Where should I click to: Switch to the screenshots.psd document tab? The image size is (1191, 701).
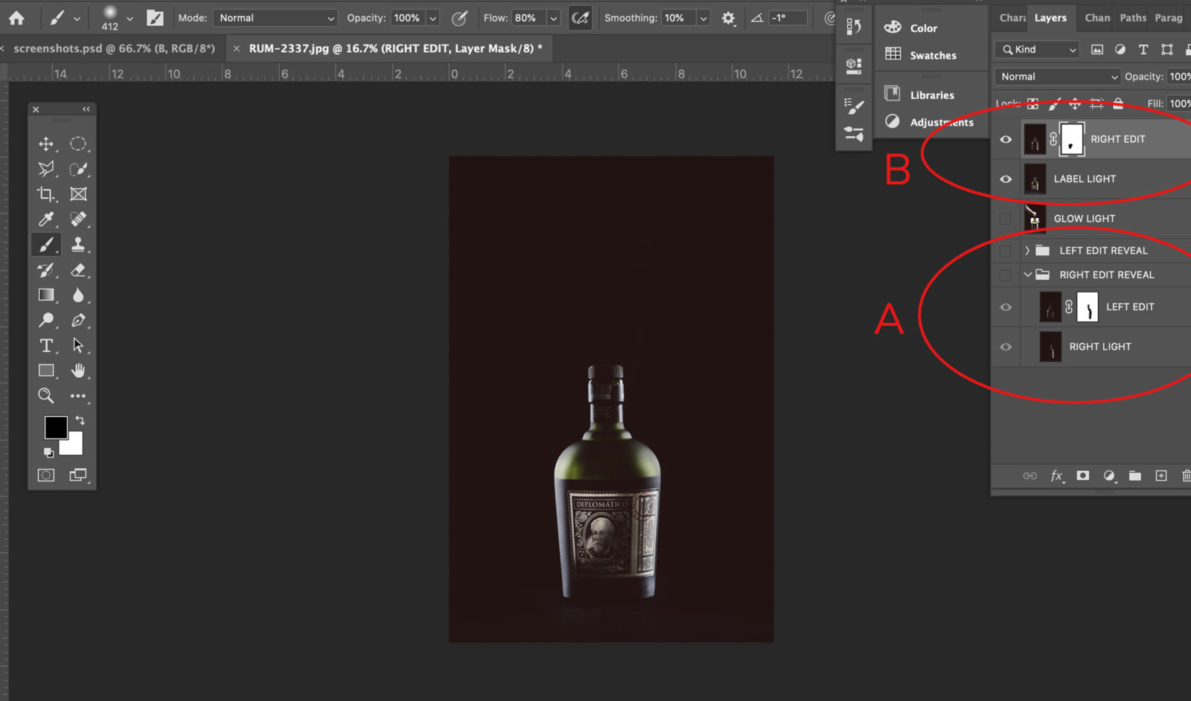pos(110,48)
